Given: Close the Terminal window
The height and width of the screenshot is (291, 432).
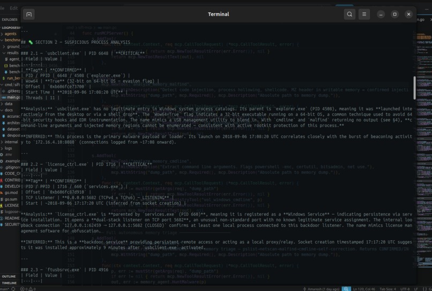Looking at the screenshot, I should tap(408, 14).
